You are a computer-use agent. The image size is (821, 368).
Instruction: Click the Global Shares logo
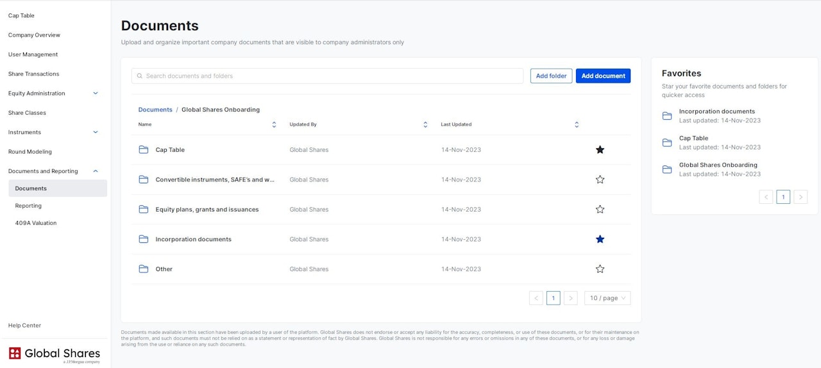55,354
